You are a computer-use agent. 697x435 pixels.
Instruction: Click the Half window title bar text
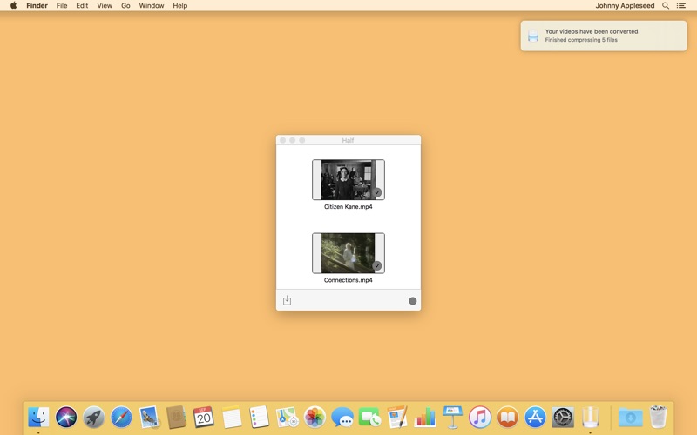pos(348,140)
